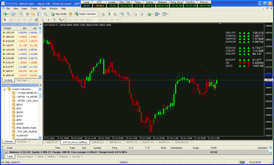Switch chart to bar chart style
Screen dimensions: 274x165
[x=103, y=14]
